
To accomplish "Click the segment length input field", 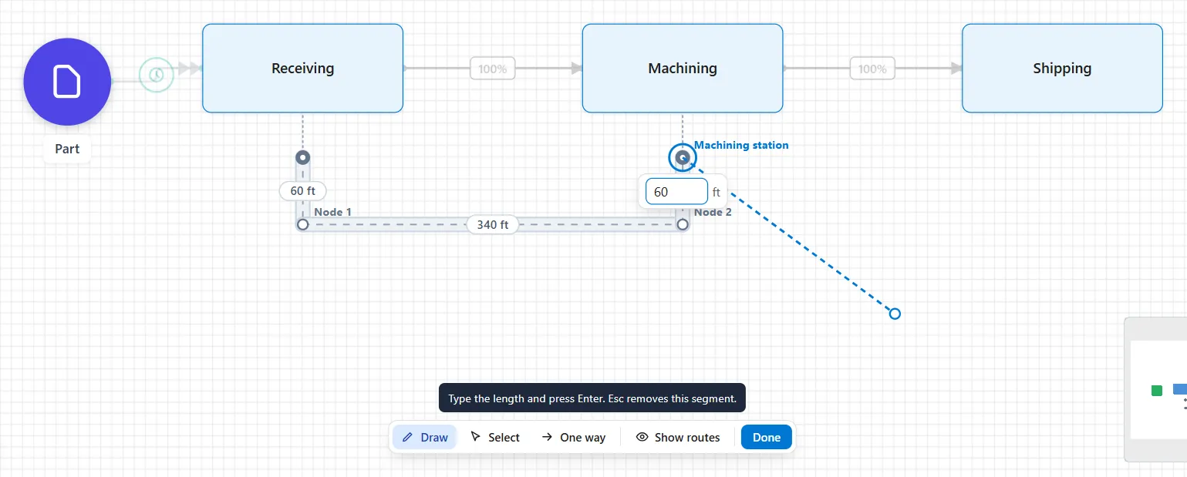I will coord(676,192).
